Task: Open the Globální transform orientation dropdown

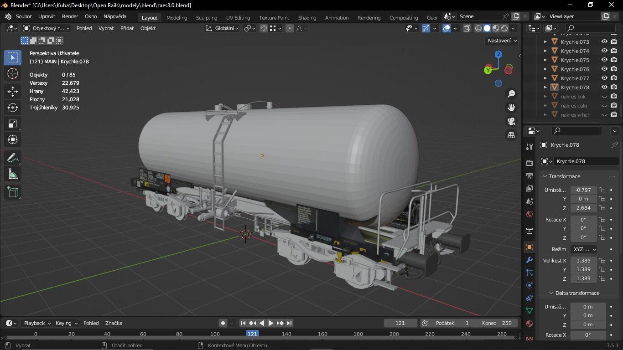Action: 222,28
